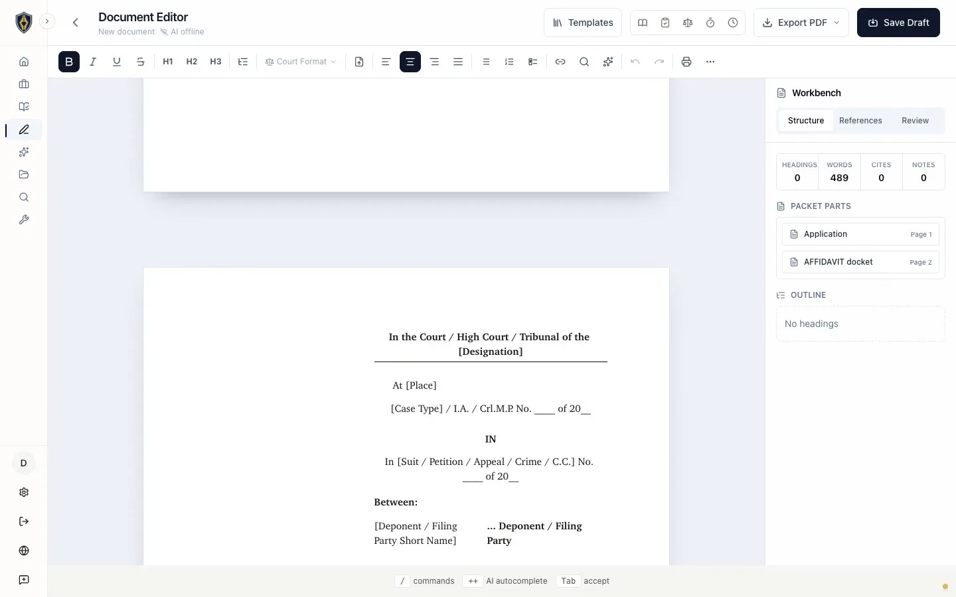Go to Home in the sidebar
The width and height of the screenshot is (956, 597).
[x=24, y=62]
